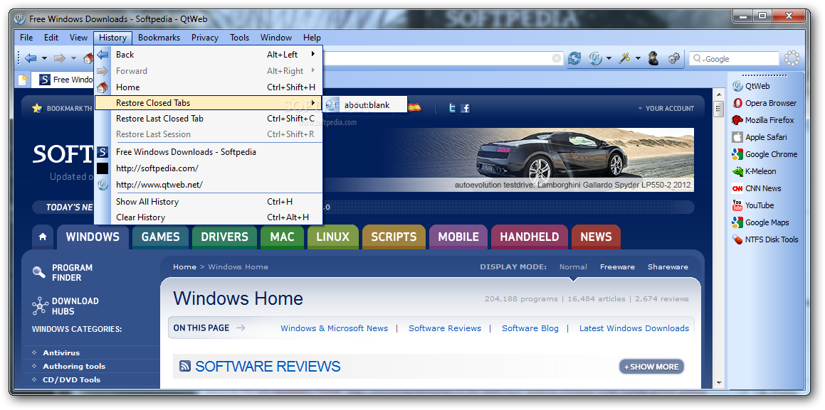Open the Privacy menu

pyautogui.click(x=205, y=37)
